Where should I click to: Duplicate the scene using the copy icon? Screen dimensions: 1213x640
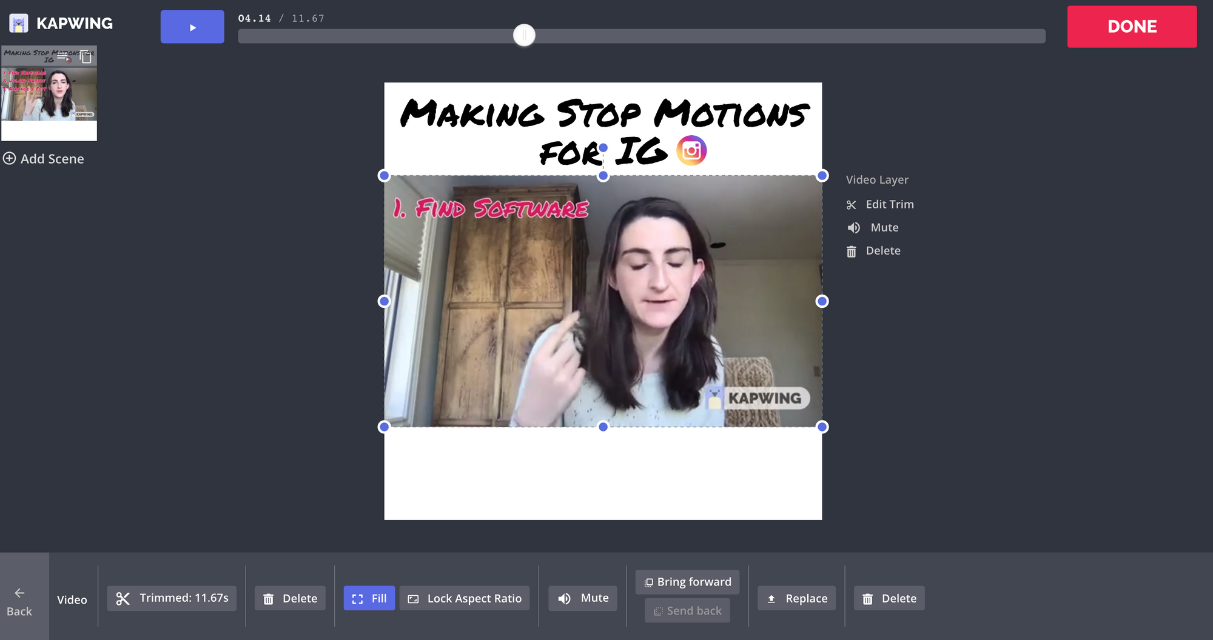86,57
